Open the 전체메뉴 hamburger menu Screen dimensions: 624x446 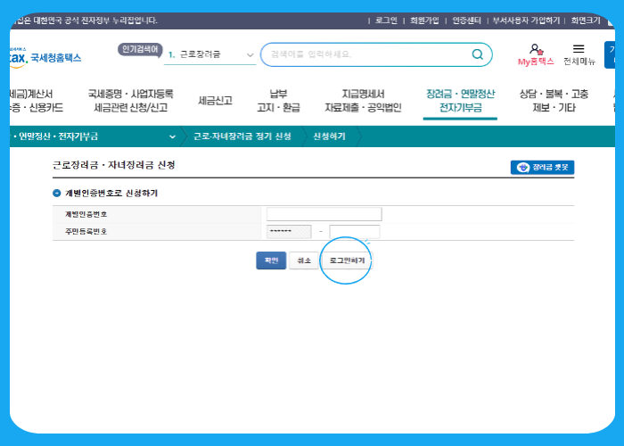tap(579, 54)
